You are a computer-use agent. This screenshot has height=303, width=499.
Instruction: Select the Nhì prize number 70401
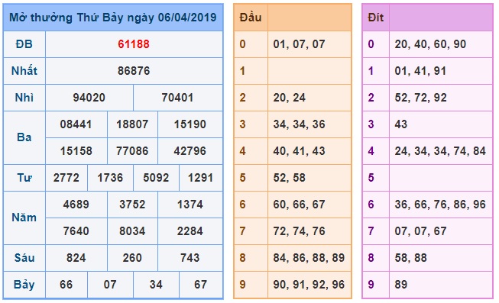tap(177, 98)
